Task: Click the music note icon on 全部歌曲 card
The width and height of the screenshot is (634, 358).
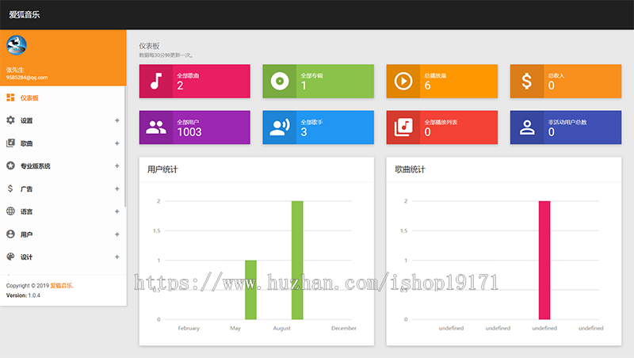Action: tap(156, 82)
